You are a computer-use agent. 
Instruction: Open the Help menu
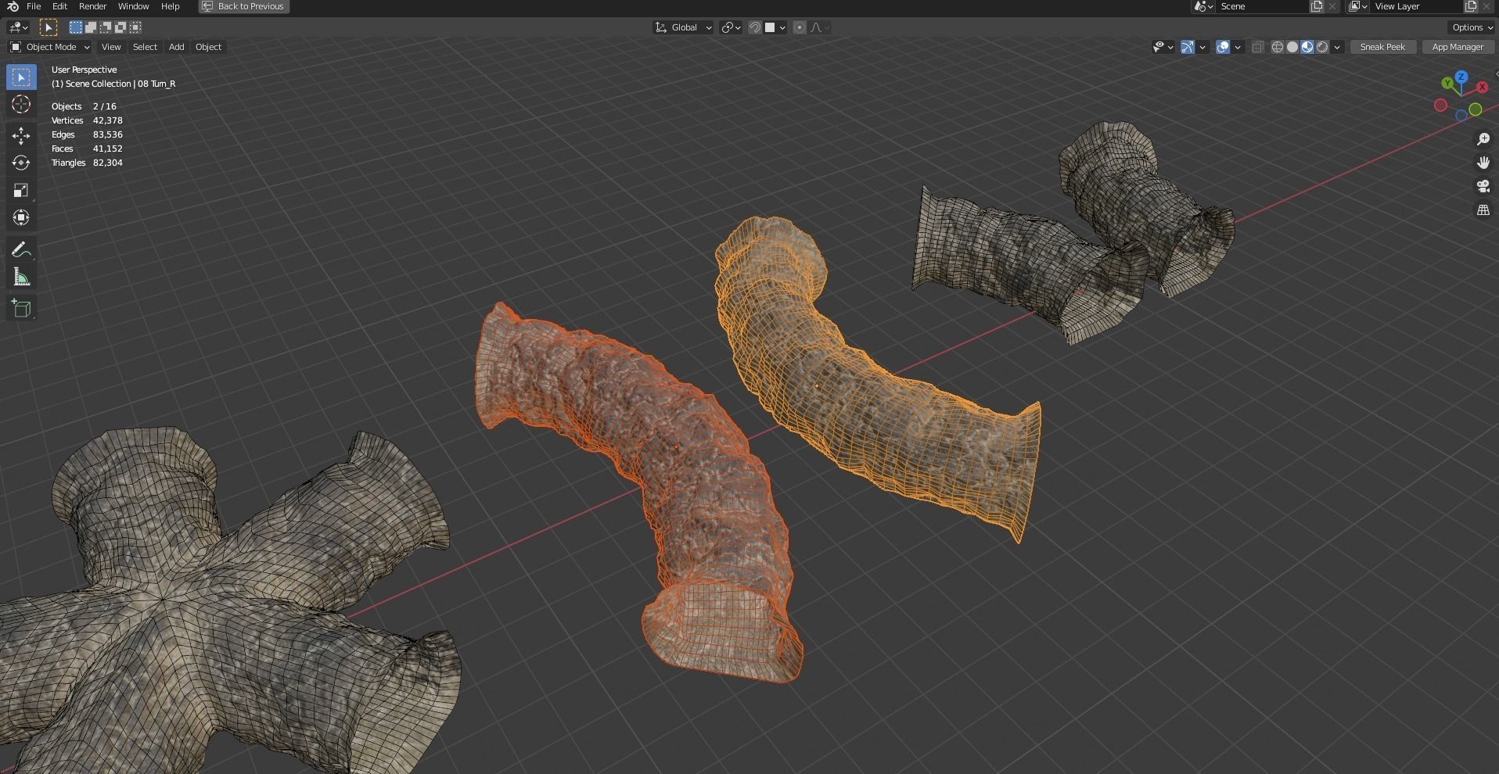coord(170,6)
